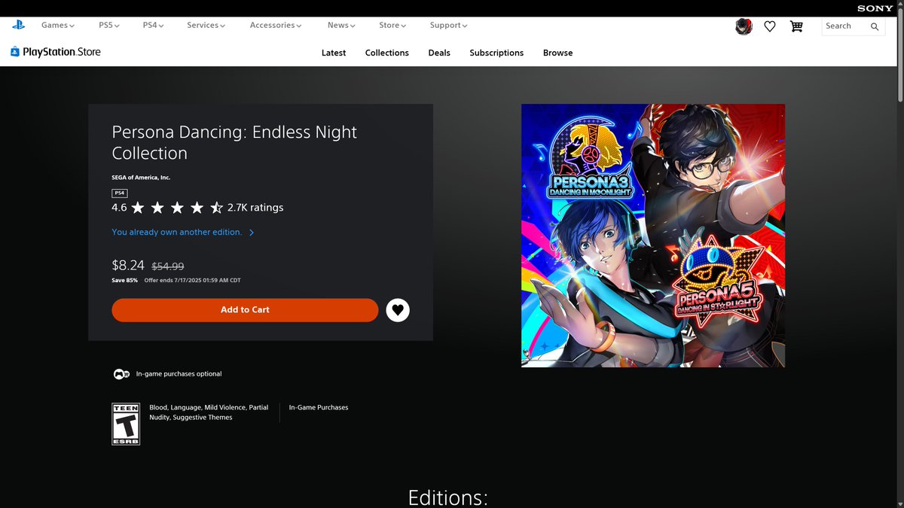The width and height of the screenshot is (904, 508).
Task: Click the PS4 platform tag
Action: 119,193
